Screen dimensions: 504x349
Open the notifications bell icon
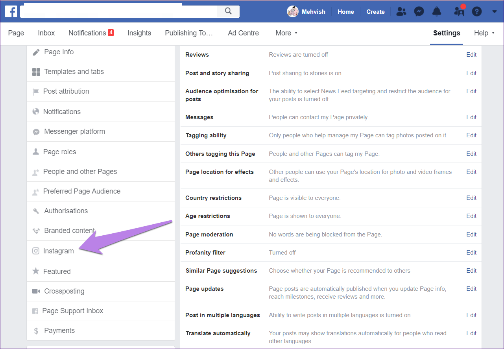437,12
